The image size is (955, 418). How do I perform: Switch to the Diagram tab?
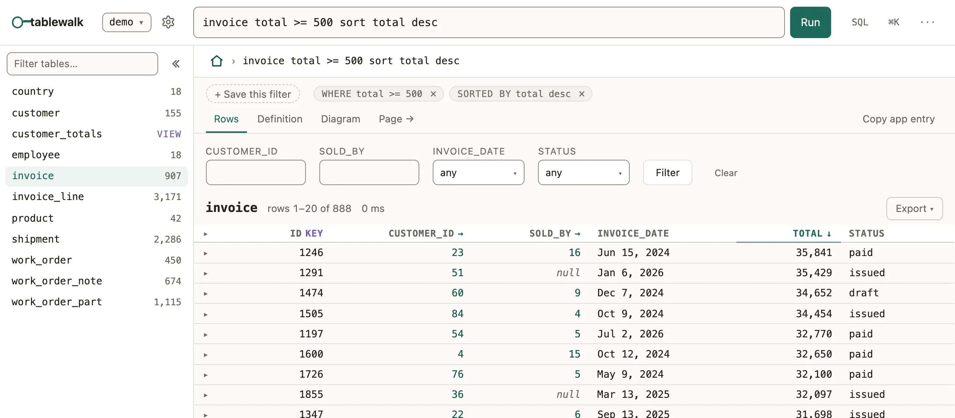point(341,119)
